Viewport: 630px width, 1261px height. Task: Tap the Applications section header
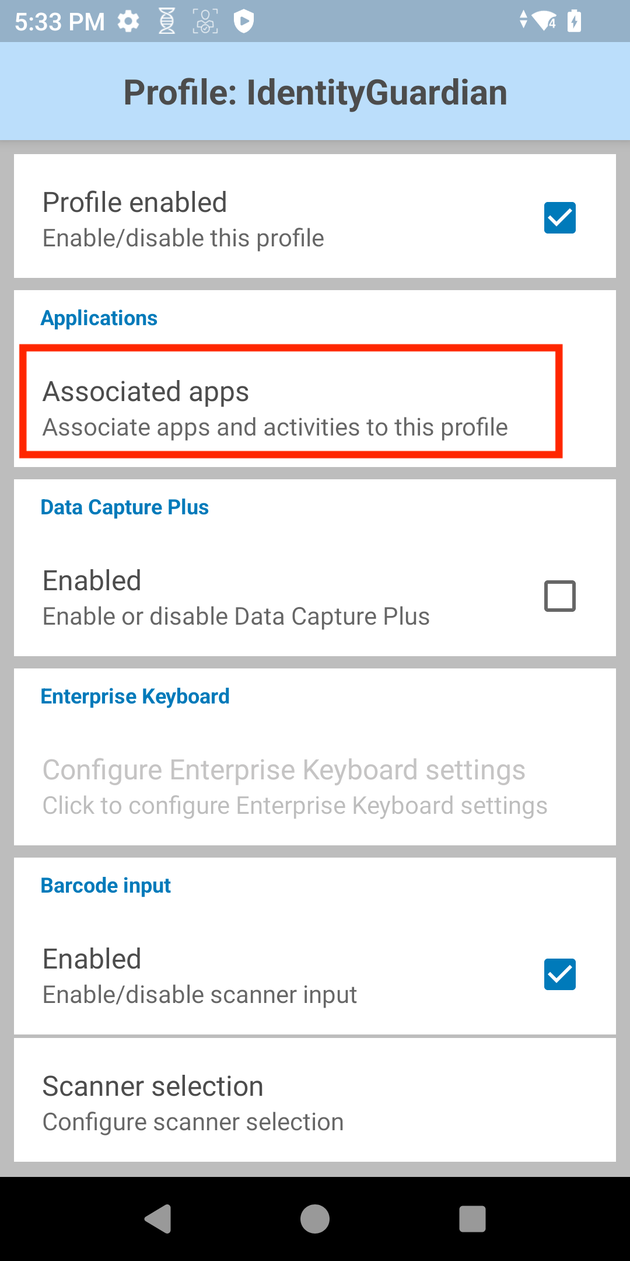click(x=99, y=318)
